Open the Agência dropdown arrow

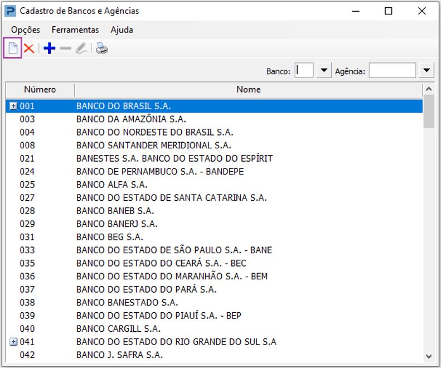[426, 70]
